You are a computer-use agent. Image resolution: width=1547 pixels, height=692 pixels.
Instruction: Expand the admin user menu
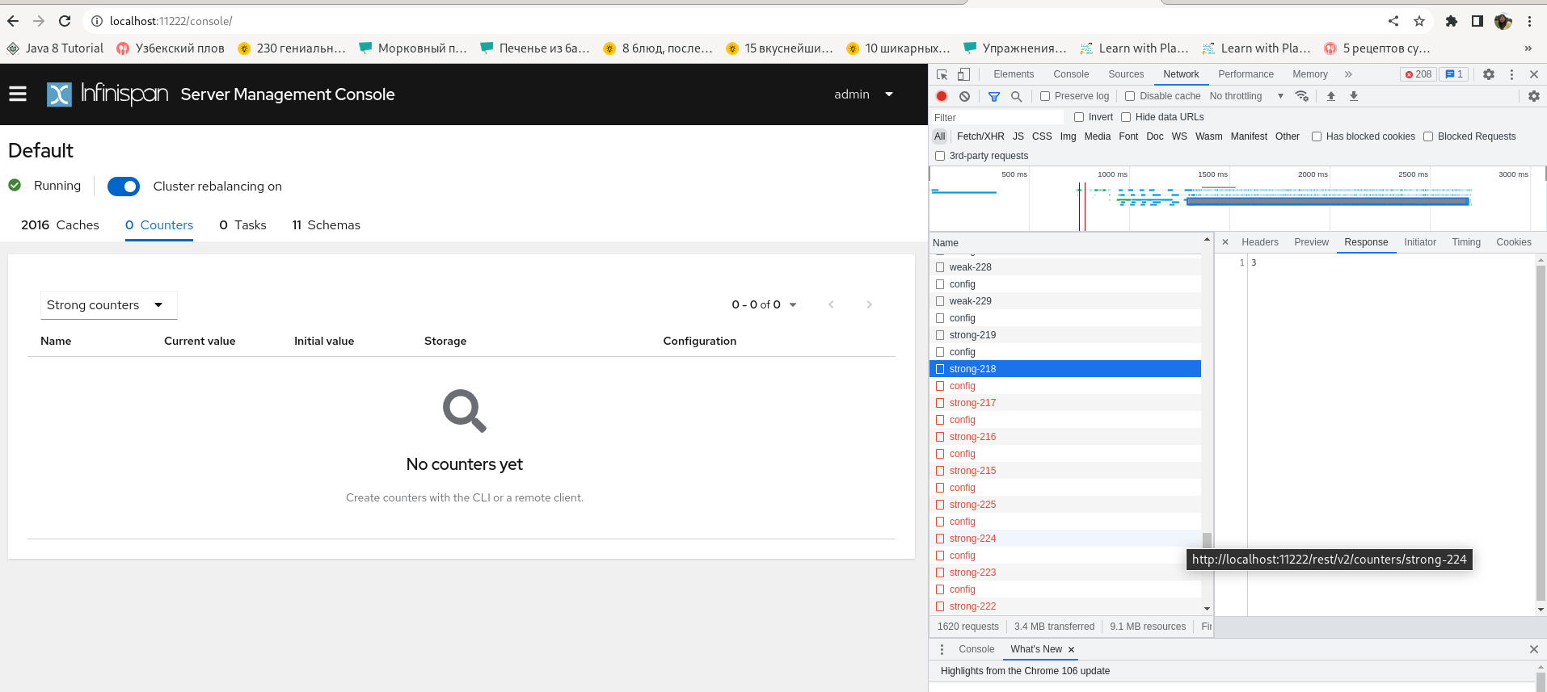[x=863, y=94]
